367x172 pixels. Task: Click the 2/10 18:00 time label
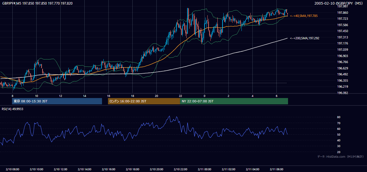click(132, 169)
